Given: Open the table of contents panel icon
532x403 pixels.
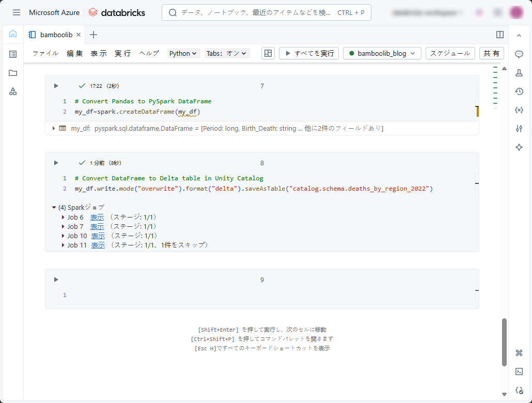Looking at the screenshot, I should point(13,54).
